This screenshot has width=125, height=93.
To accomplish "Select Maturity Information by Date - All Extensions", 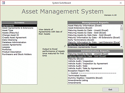I will pyautogui.click(x=94, y=37).
